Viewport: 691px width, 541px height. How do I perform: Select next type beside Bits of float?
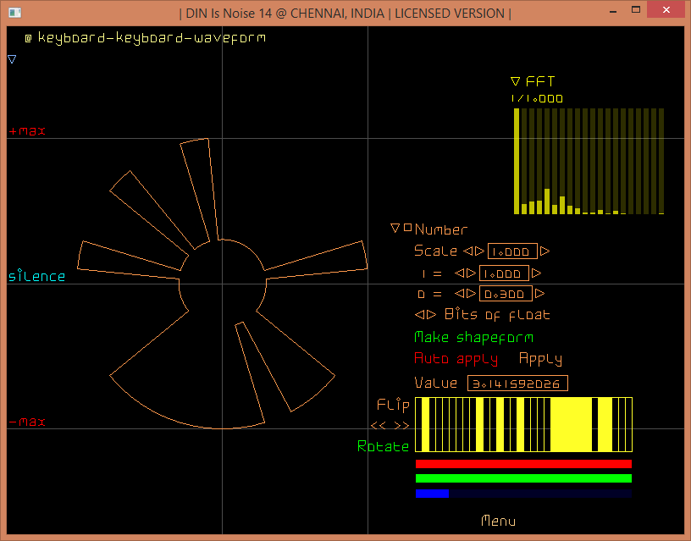(x=431, y=315)
